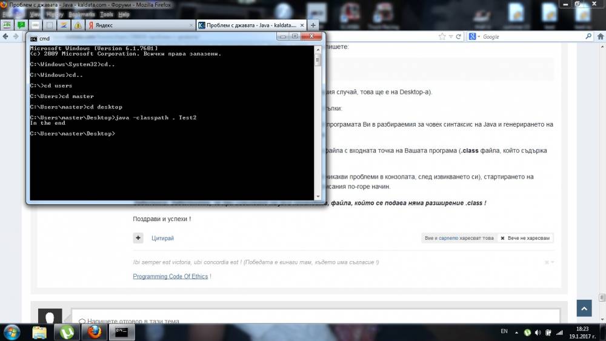Open the Firefox home page icon
Viewport: 606px width, 341px height.
pyautogui.click(x=600, y=36)
